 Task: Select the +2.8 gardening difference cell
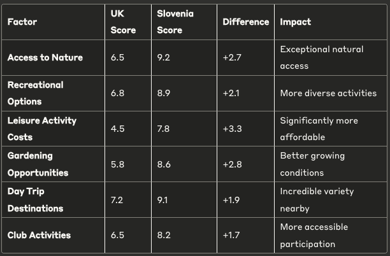(232, 164)
